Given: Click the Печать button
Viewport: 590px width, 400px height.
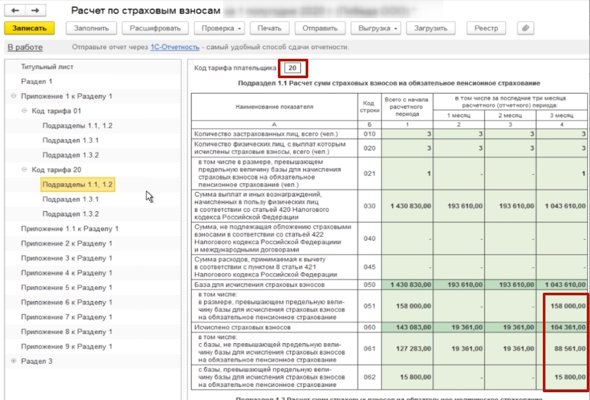Looking at the screenshot, I should click(x=269, y=28).
